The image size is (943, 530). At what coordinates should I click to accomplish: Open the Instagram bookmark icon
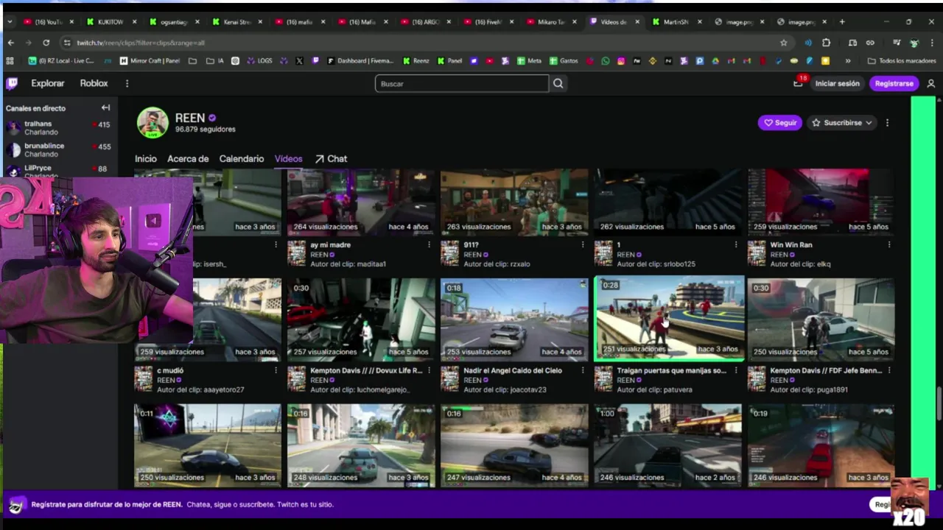click(x=621, y=61)
